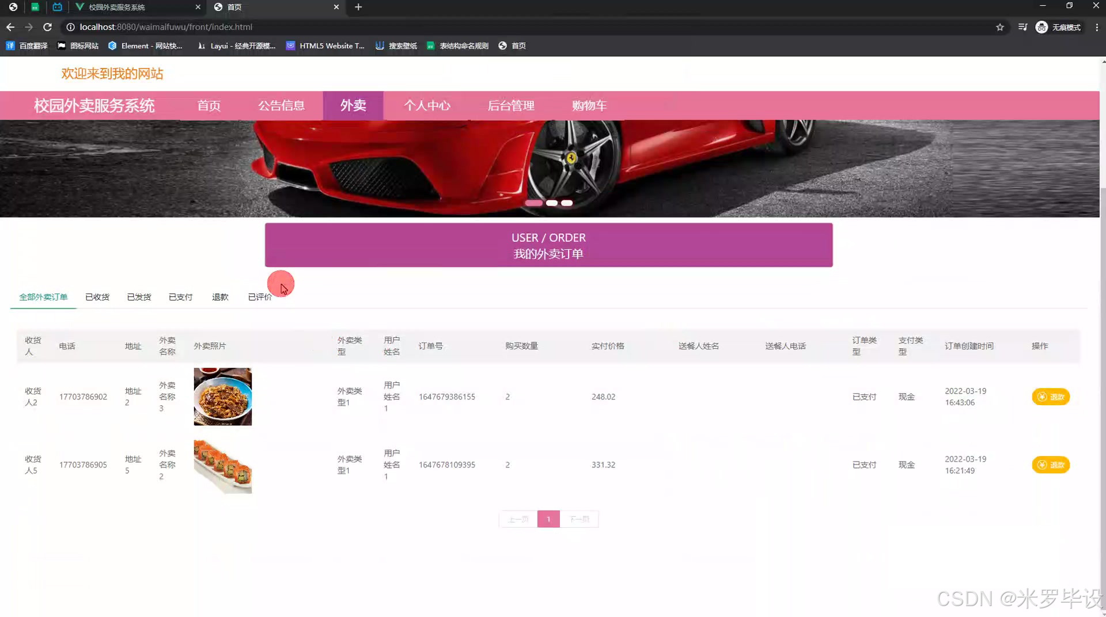Switch to the 已支付 order tab
The height and width of the screenshot is (617, 1106).
180,297
